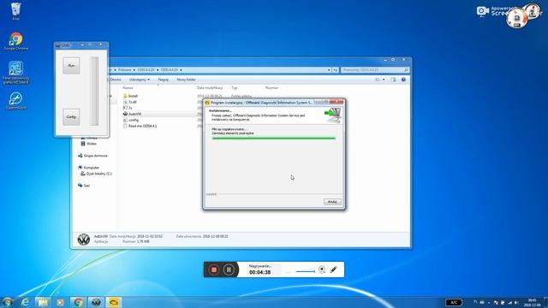Click Nowy folder in Explorer toolbar
Screen dimensions: 548x308
tap(186, 80)
